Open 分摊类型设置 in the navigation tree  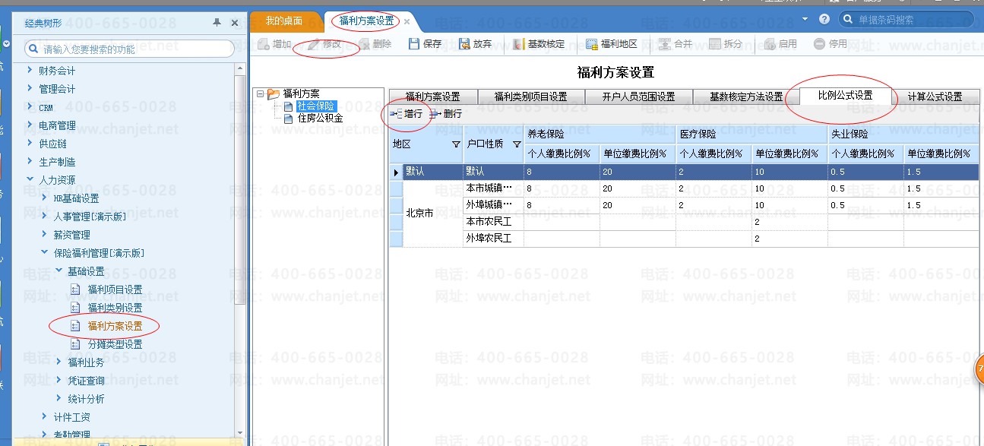click(115, 344)
